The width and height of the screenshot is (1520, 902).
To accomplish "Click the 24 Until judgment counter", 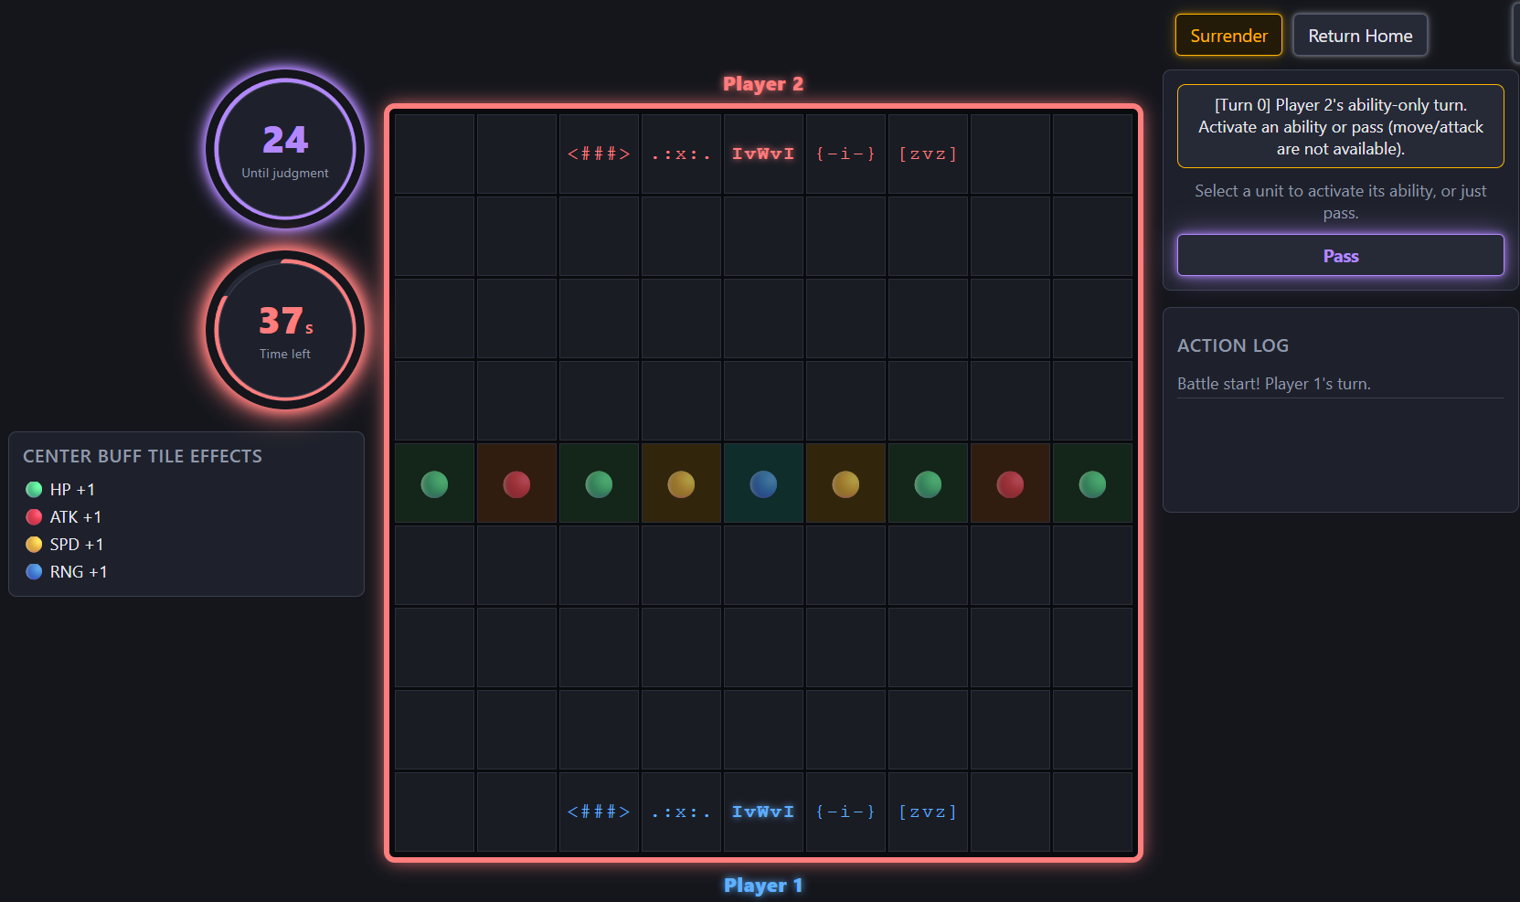I will pyautogui.click(x=285, y=149).
